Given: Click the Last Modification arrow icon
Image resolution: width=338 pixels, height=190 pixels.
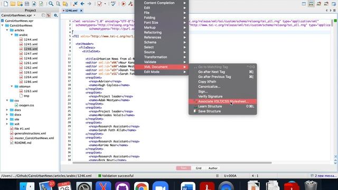Looking at the screenshot, I should click(75, 4).
